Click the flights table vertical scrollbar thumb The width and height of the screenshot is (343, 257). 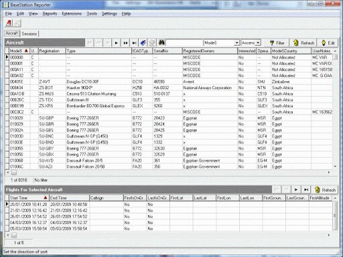[x=335, y=215]
